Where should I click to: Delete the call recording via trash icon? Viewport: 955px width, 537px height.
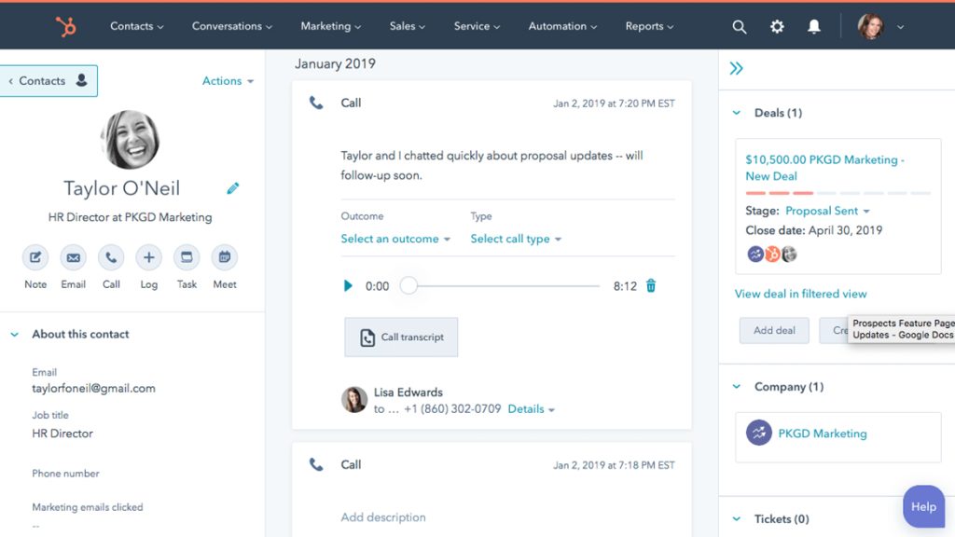tap(650, 286)
